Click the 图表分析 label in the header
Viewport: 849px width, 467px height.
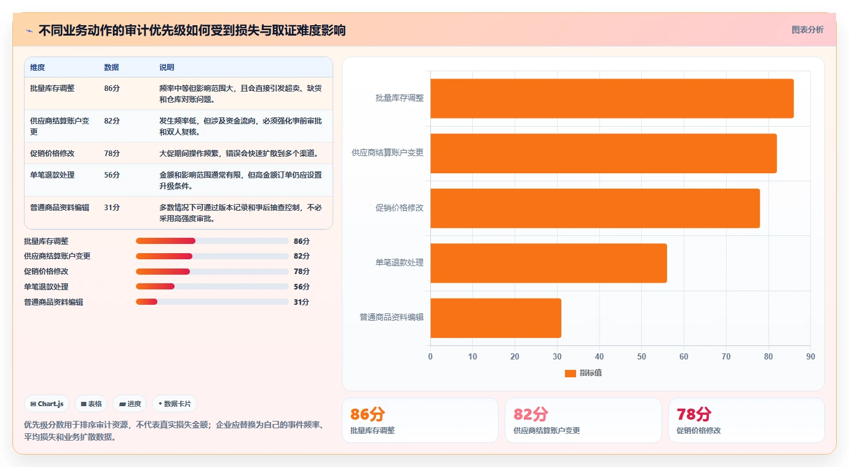(x=807, y=29)
